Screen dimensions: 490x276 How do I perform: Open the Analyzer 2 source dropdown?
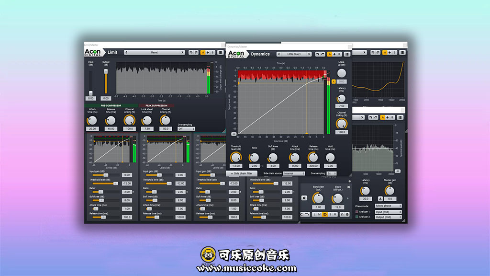[388, 217]
